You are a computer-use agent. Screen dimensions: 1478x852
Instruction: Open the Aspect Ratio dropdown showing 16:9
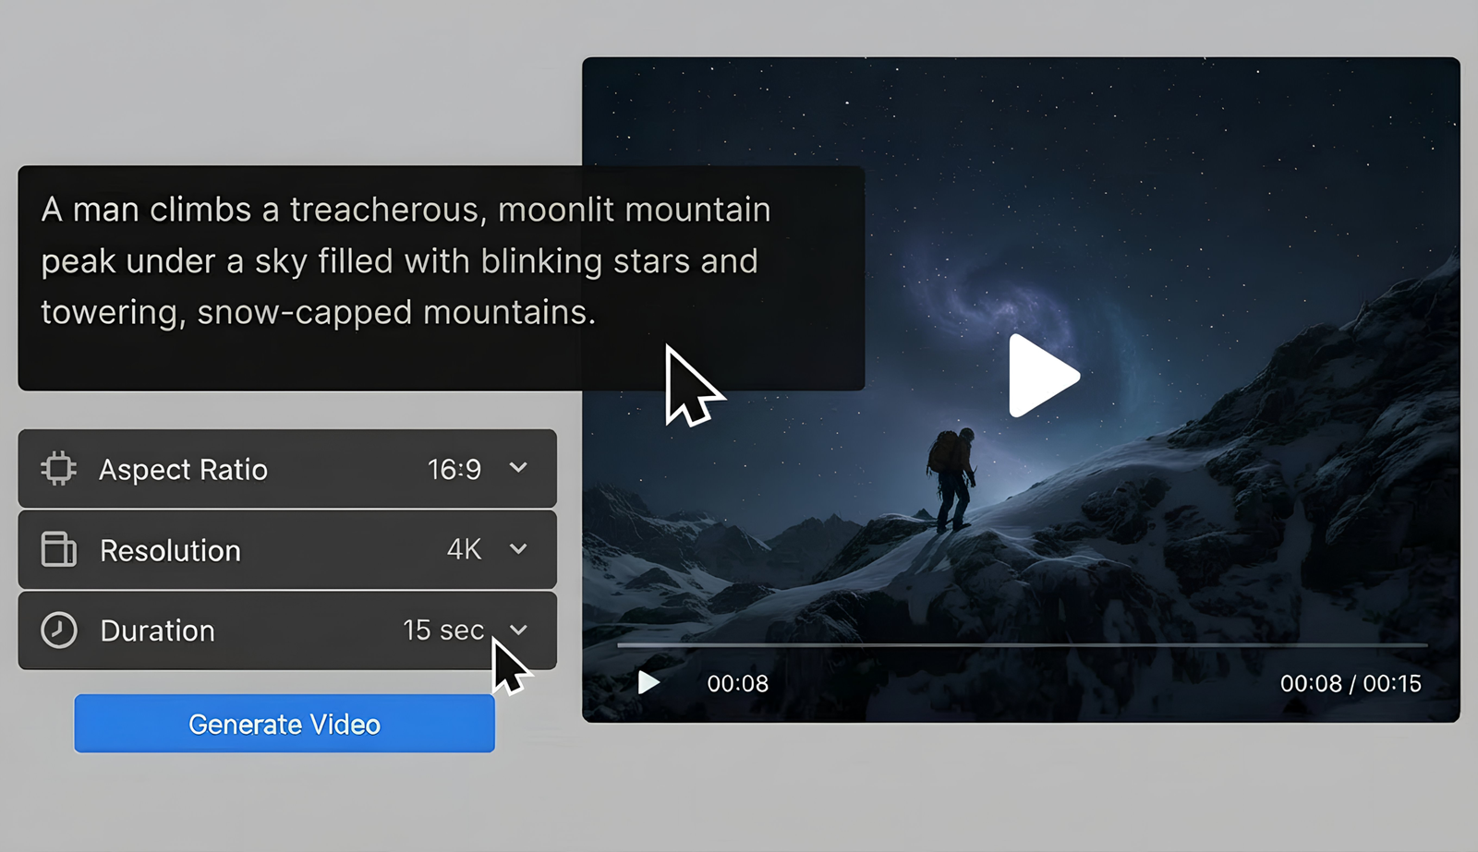pyautogui.click(x=287, y=469)
